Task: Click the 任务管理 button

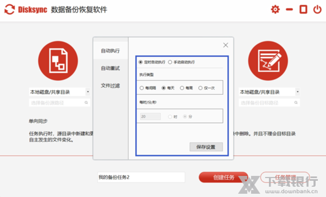Action: pos(285,178)
